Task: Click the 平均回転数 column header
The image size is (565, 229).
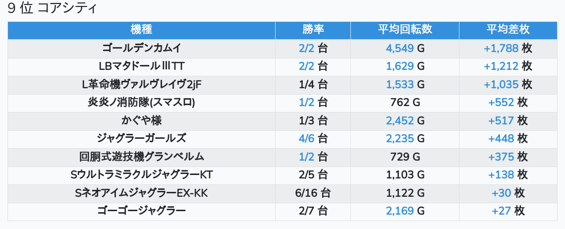Action: point(404,30)
